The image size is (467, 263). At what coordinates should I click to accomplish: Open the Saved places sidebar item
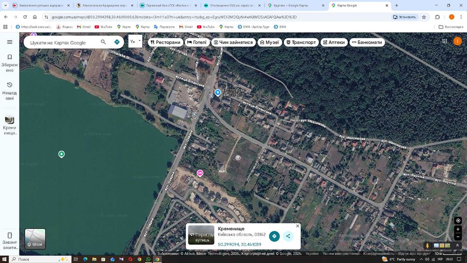[9, 63]
